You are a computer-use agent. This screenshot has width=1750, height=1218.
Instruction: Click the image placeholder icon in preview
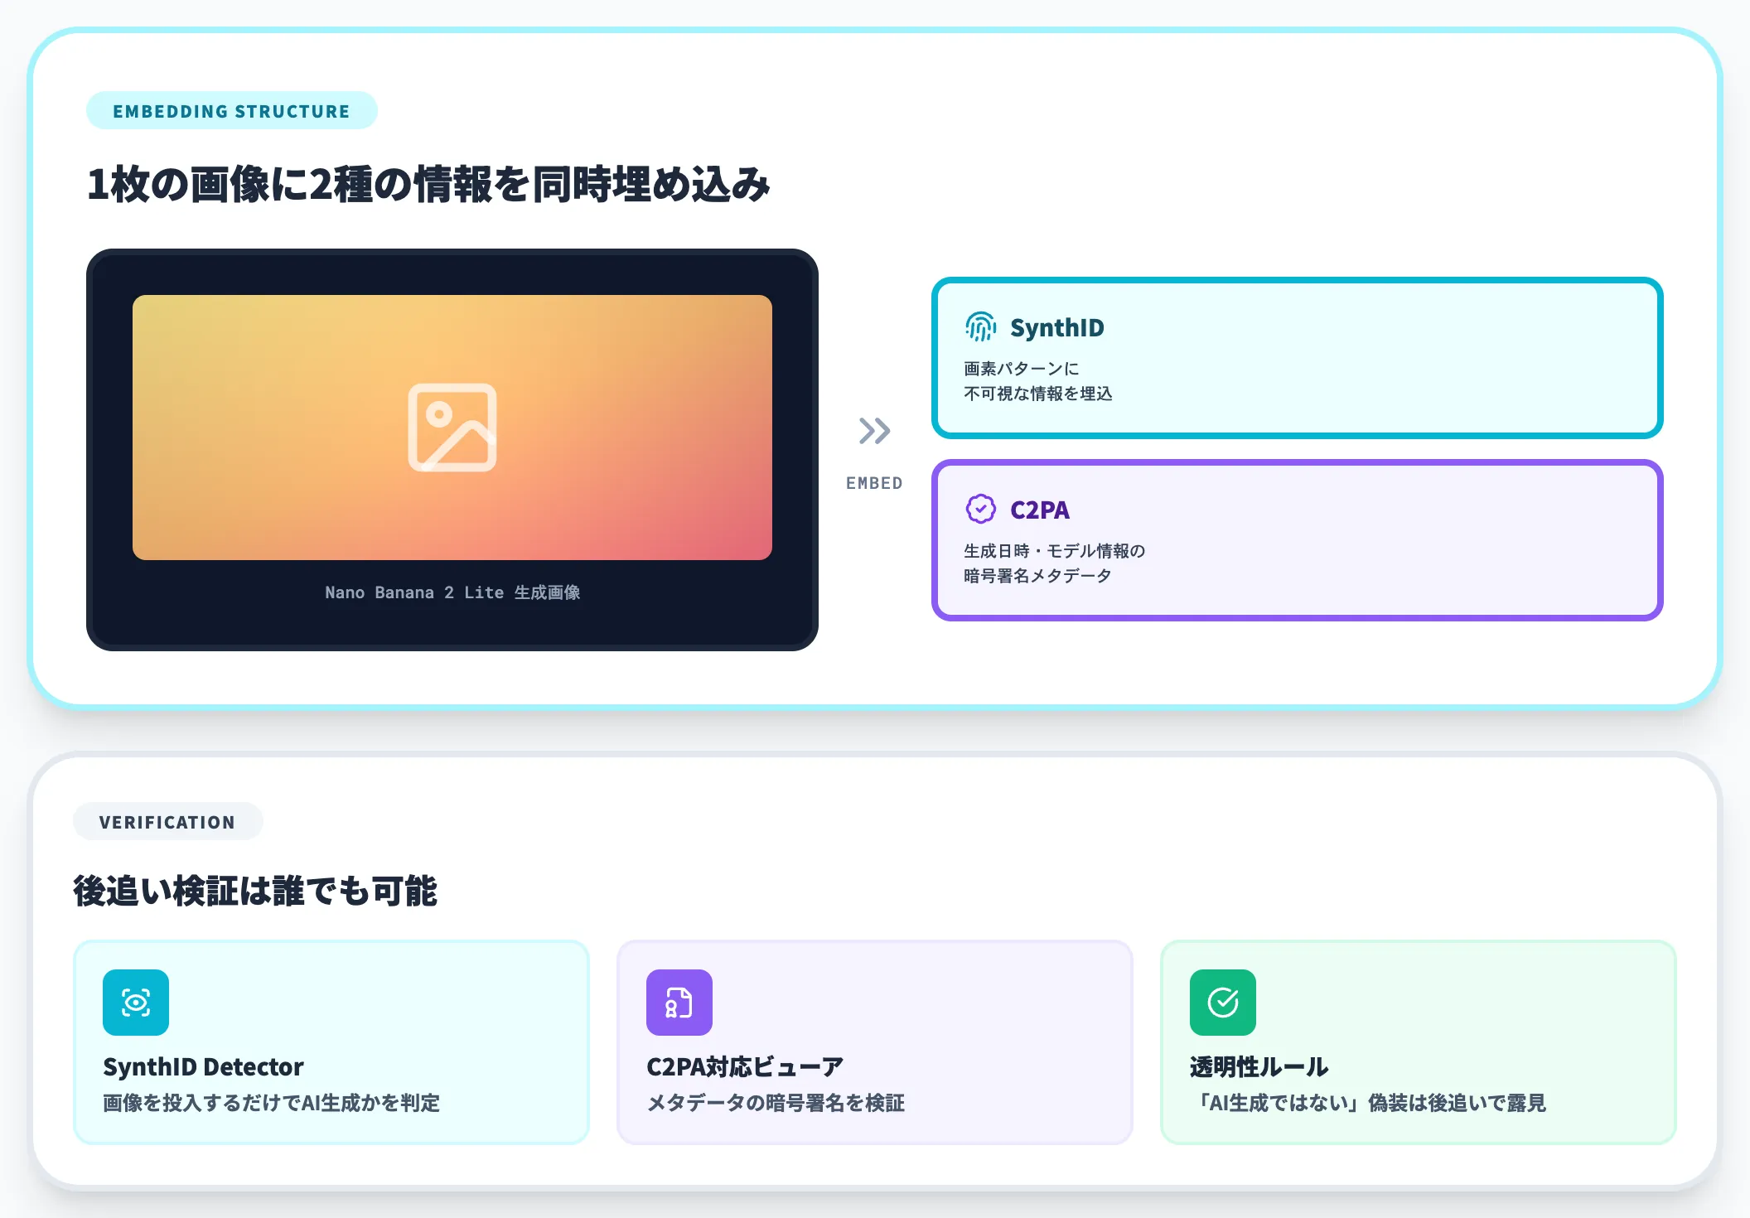pyautogui.click(x=452, y=428)
